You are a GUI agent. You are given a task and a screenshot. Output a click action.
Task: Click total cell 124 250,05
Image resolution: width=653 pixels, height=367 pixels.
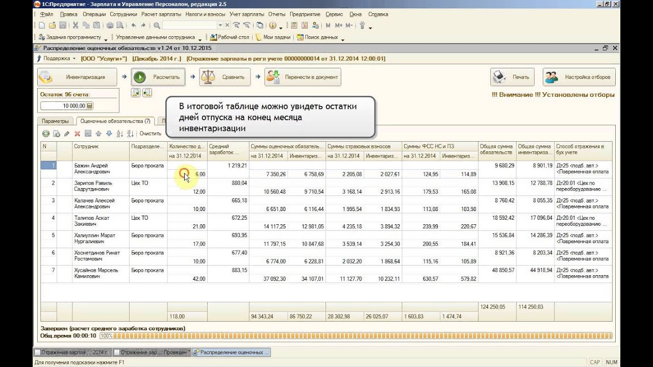coord(497,307)
